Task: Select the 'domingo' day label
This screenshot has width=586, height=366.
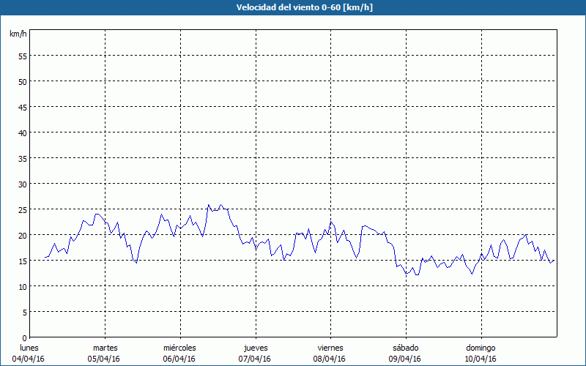Action: (481, 348)
